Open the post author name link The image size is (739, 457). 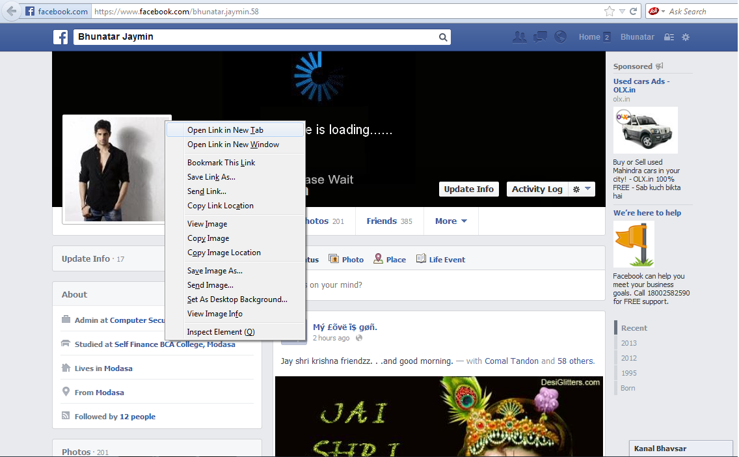[345, 327]
